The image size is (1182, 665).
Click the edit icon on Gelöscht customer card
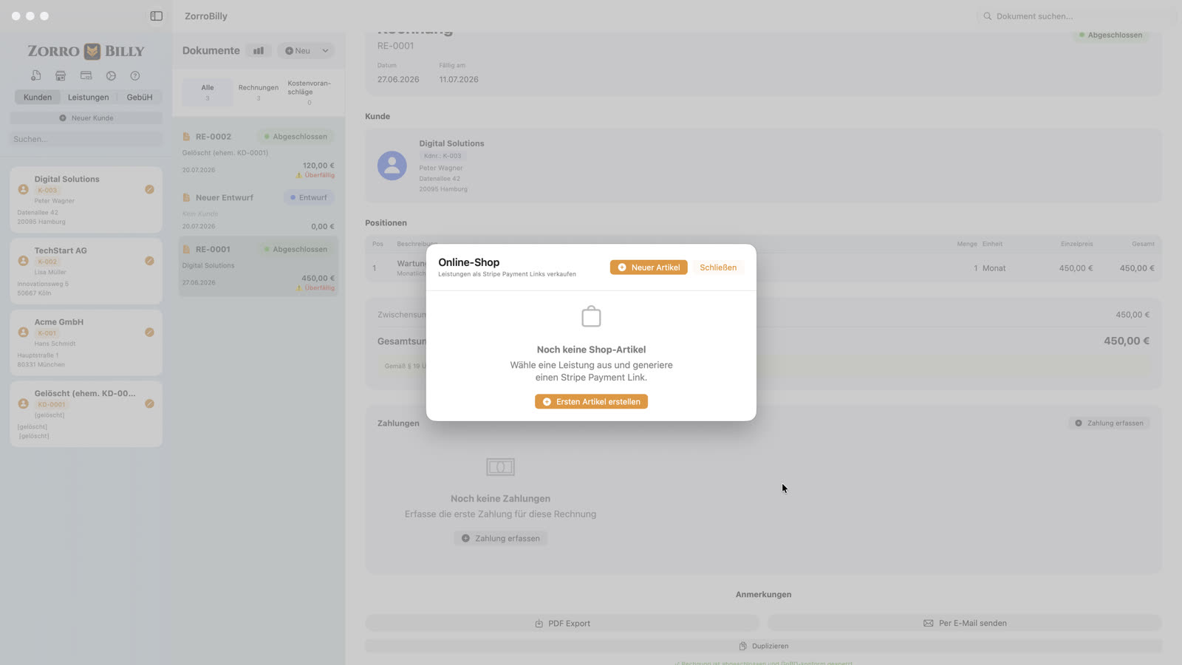pyautogui.click(x=149, y=403)
